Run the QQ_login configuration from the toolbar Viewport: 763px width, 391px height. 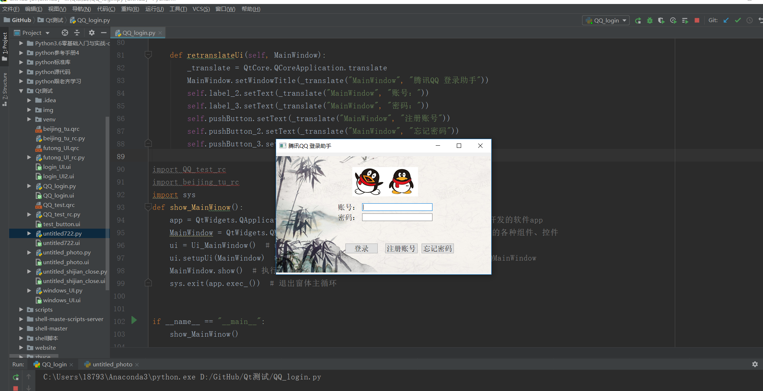click(x=638, y=21)
